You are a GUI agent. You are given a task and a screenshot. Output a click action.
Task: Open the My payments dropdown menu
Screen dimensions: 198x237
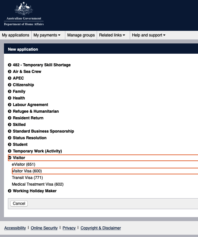pos(47,35)
